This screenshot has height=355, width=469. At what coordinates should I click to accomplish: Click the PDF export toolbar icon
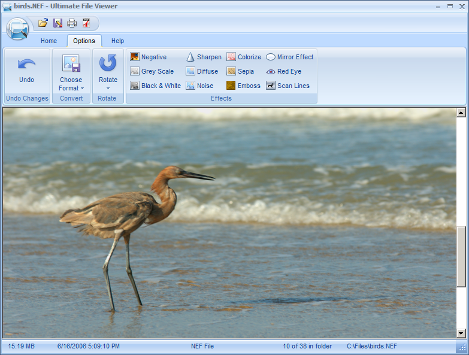(x=86, y=23)
